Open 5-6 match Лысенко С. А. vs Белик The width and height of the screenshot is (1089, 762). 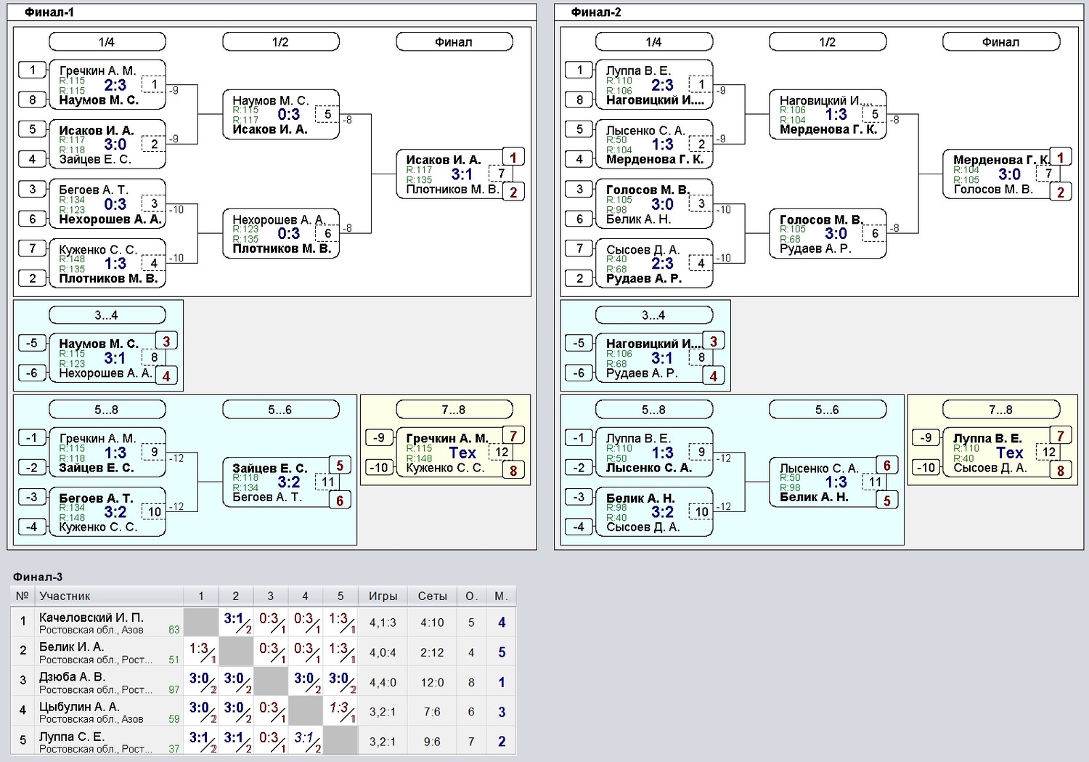[827, 482]
